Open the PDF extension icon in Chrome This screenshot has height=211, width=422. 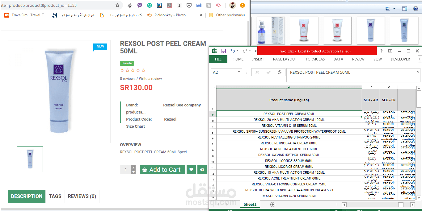coord(169,5)
